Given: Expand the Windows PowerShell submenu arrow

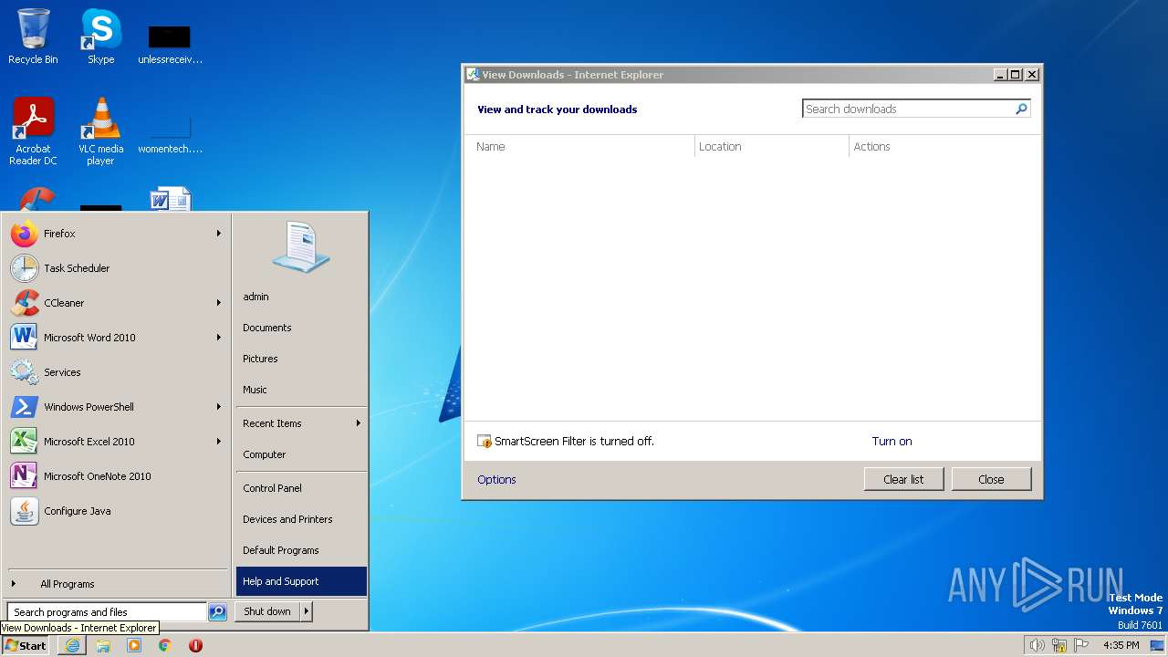Looking at the screenshot, I should 219,407.
